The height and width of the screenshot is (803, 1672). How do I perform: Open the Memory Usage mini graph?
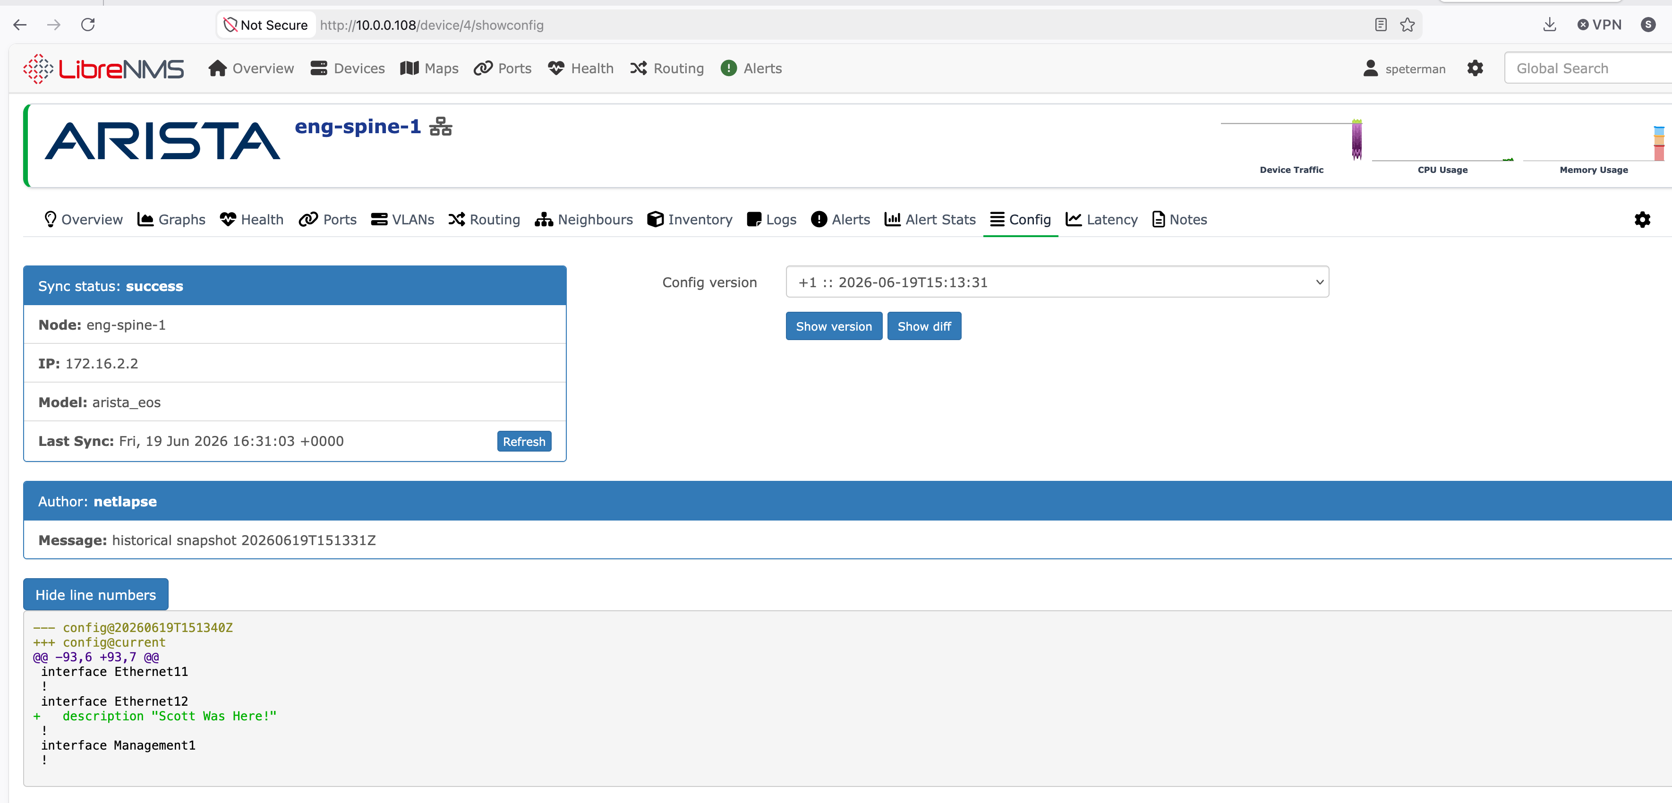coord(1594,147)
